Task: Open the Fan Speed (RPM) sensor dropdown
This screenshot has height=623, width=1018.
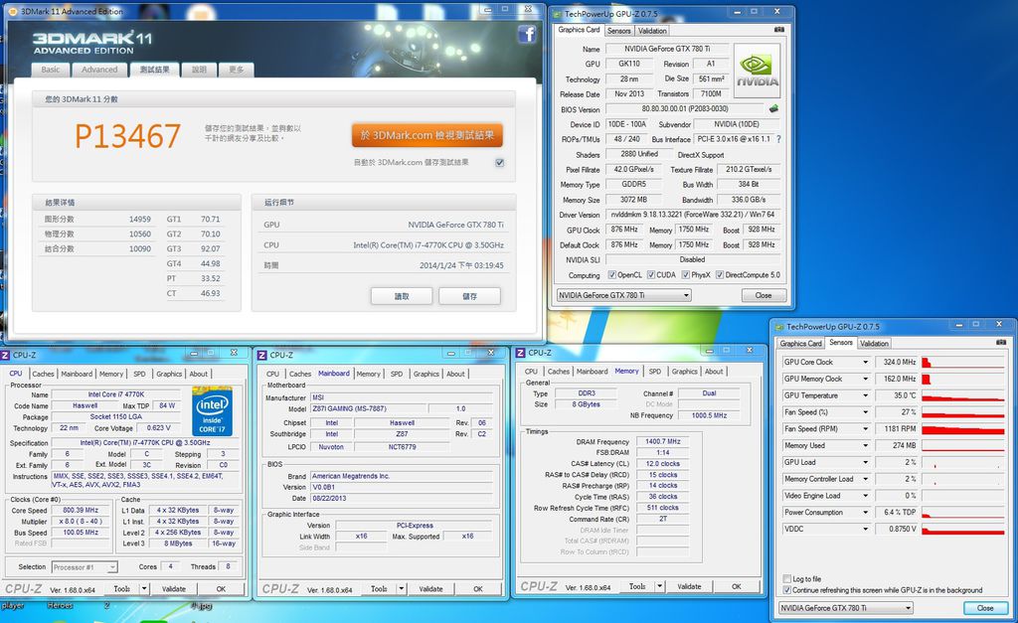Action: click(x=865, y=429)
